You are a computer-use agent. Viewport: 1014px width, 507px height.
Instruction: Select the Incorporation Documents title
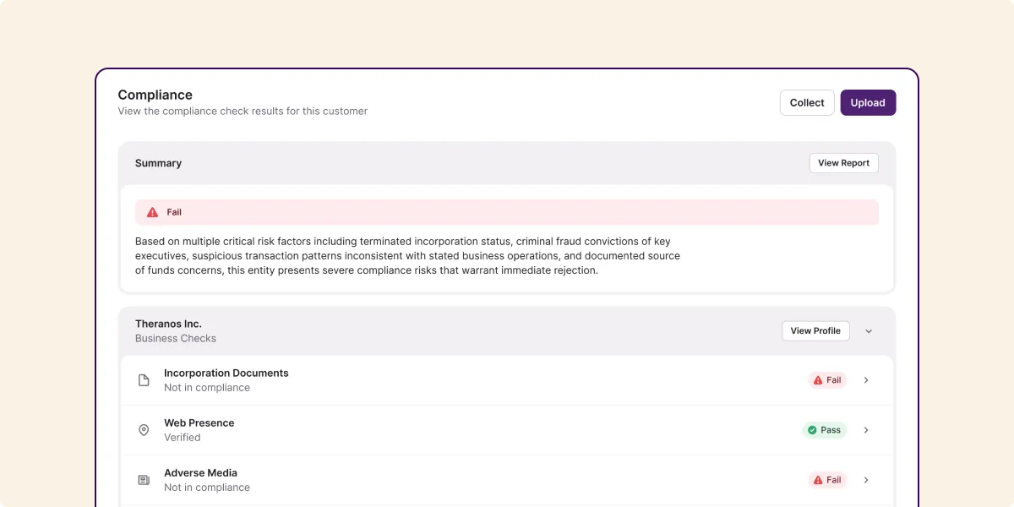click(x=226, y=373)
